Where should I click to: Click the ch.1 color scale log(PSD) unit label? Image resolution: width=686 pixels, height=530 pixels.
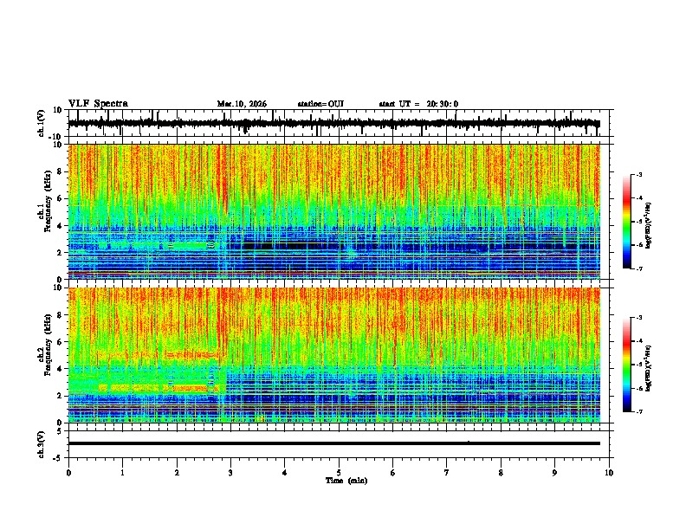click(649, 225)
